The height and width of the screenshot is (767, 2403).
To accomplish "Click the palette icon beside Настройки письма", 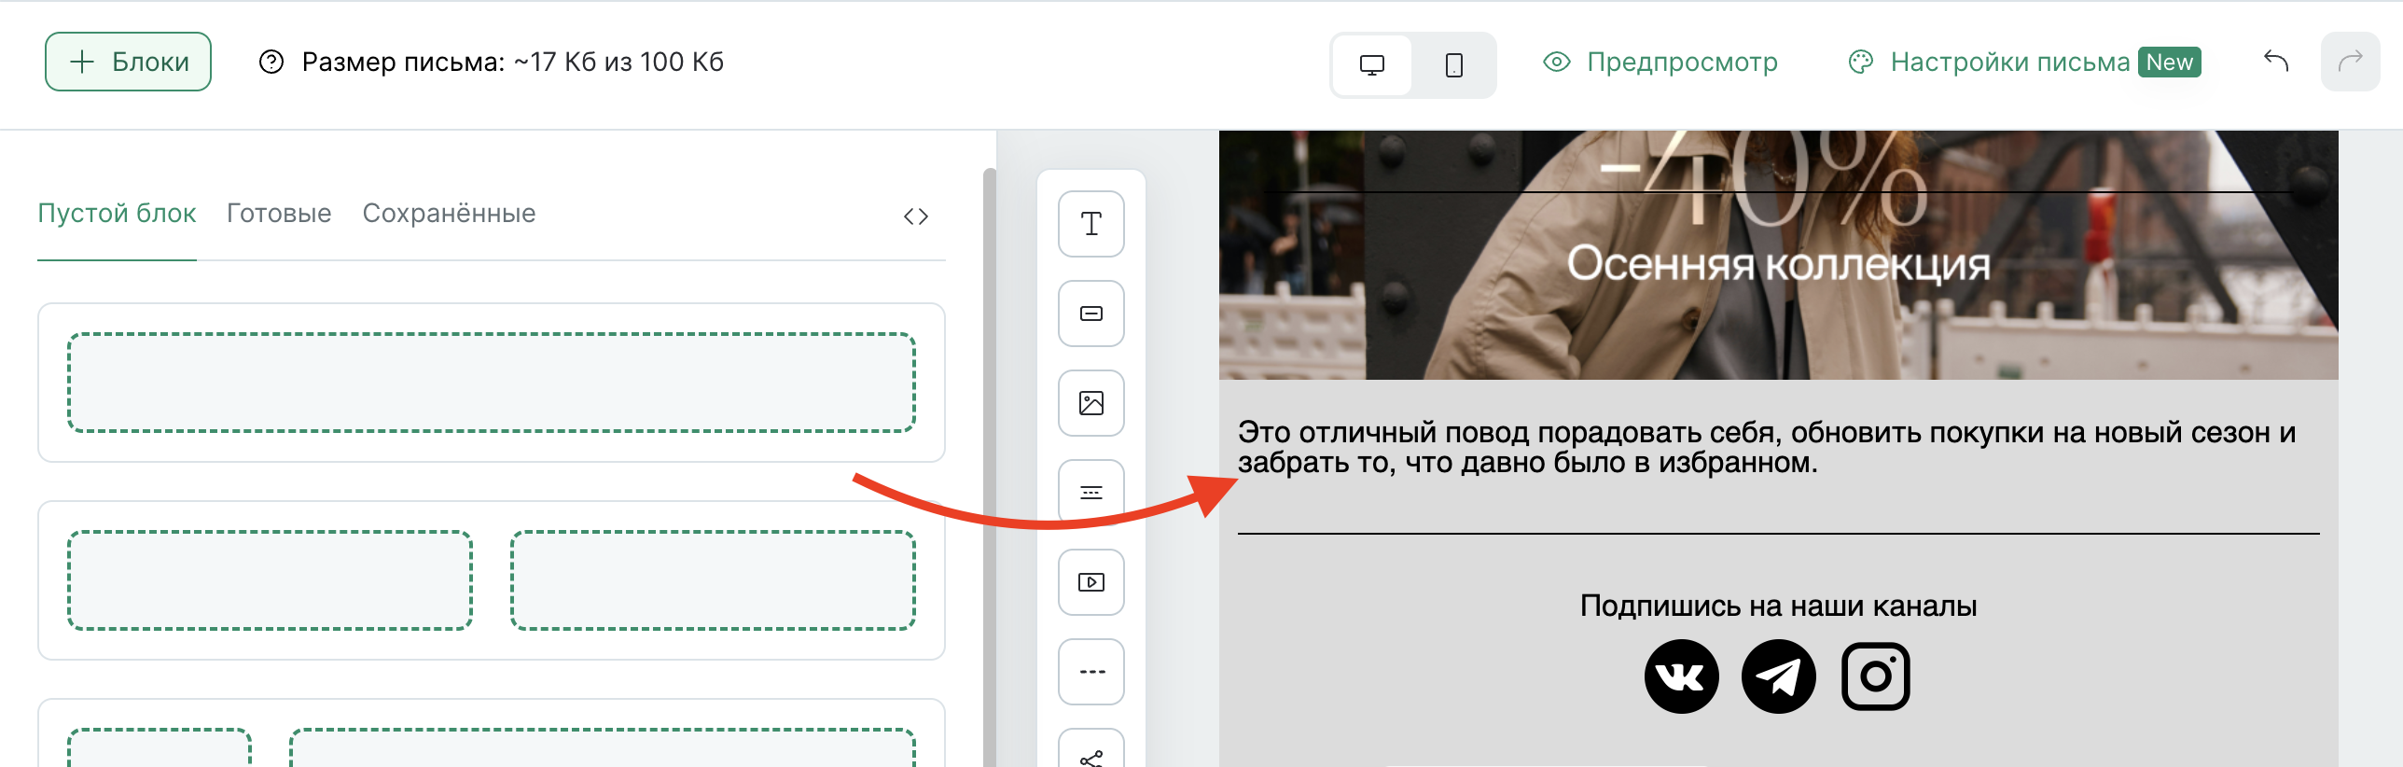I will coord(1860,62).
